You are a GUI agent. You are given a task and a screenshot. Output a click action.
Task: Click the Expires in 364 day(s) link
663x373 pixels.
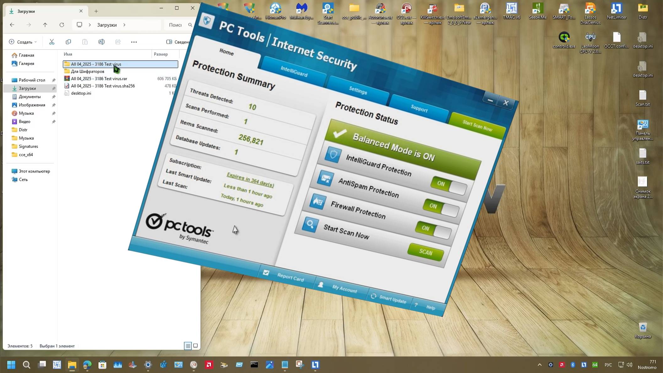(250, 180)
